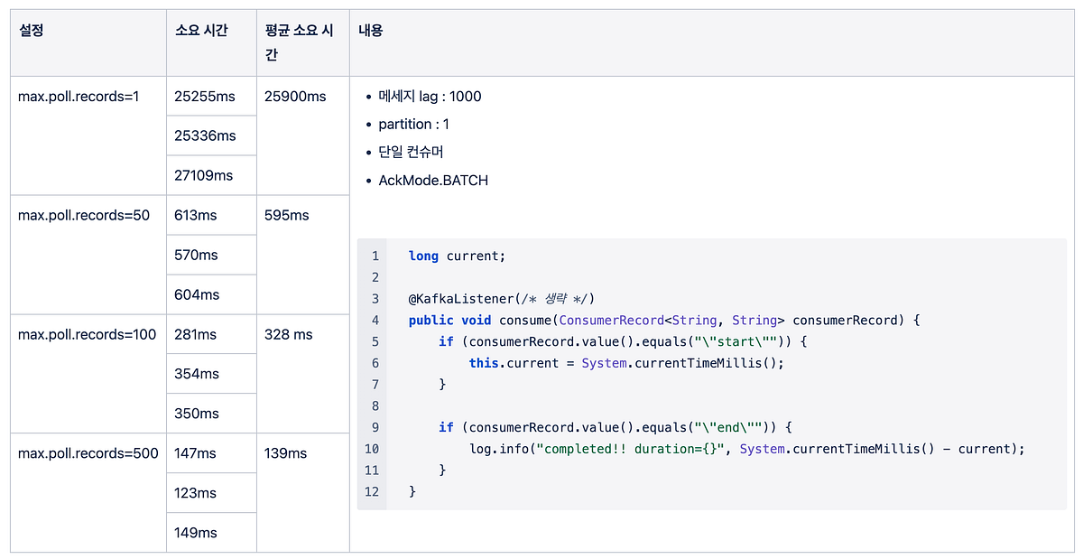Select the max.poll.records=100 cell
The height and width of the screenshot is (559, 1083).
[x=88, y=374]
